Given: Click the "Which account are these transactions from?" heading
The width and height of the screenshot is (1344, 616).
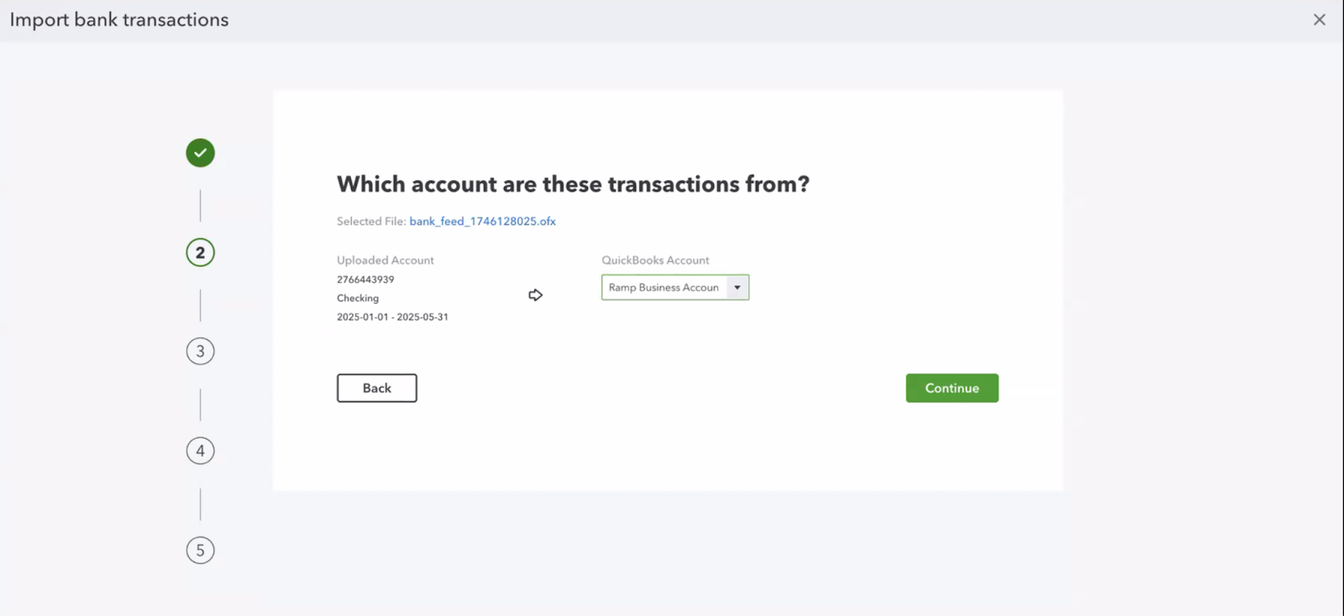Looking at the screenshot, I should coord(573,184).
